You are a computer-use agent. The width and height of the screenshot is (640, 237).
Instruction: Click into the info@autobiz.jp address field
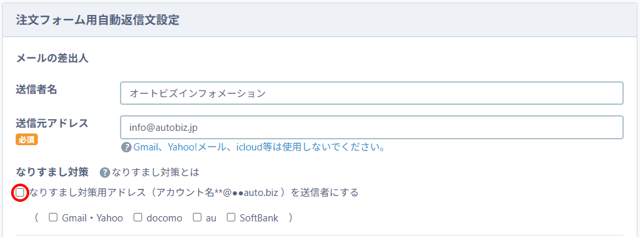click(372, 127)
